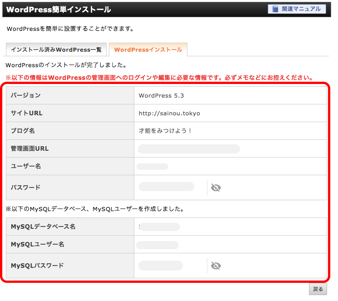Click the ユーザー名 row label
The image size is (338, 301).
(26, 166)
